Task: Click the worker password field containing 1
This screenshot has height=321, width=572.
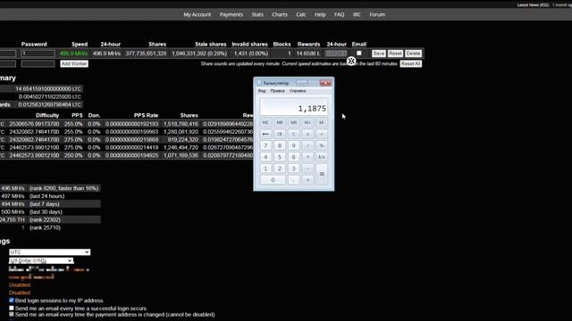Action: pyautogui.click(x=38, y=53)
